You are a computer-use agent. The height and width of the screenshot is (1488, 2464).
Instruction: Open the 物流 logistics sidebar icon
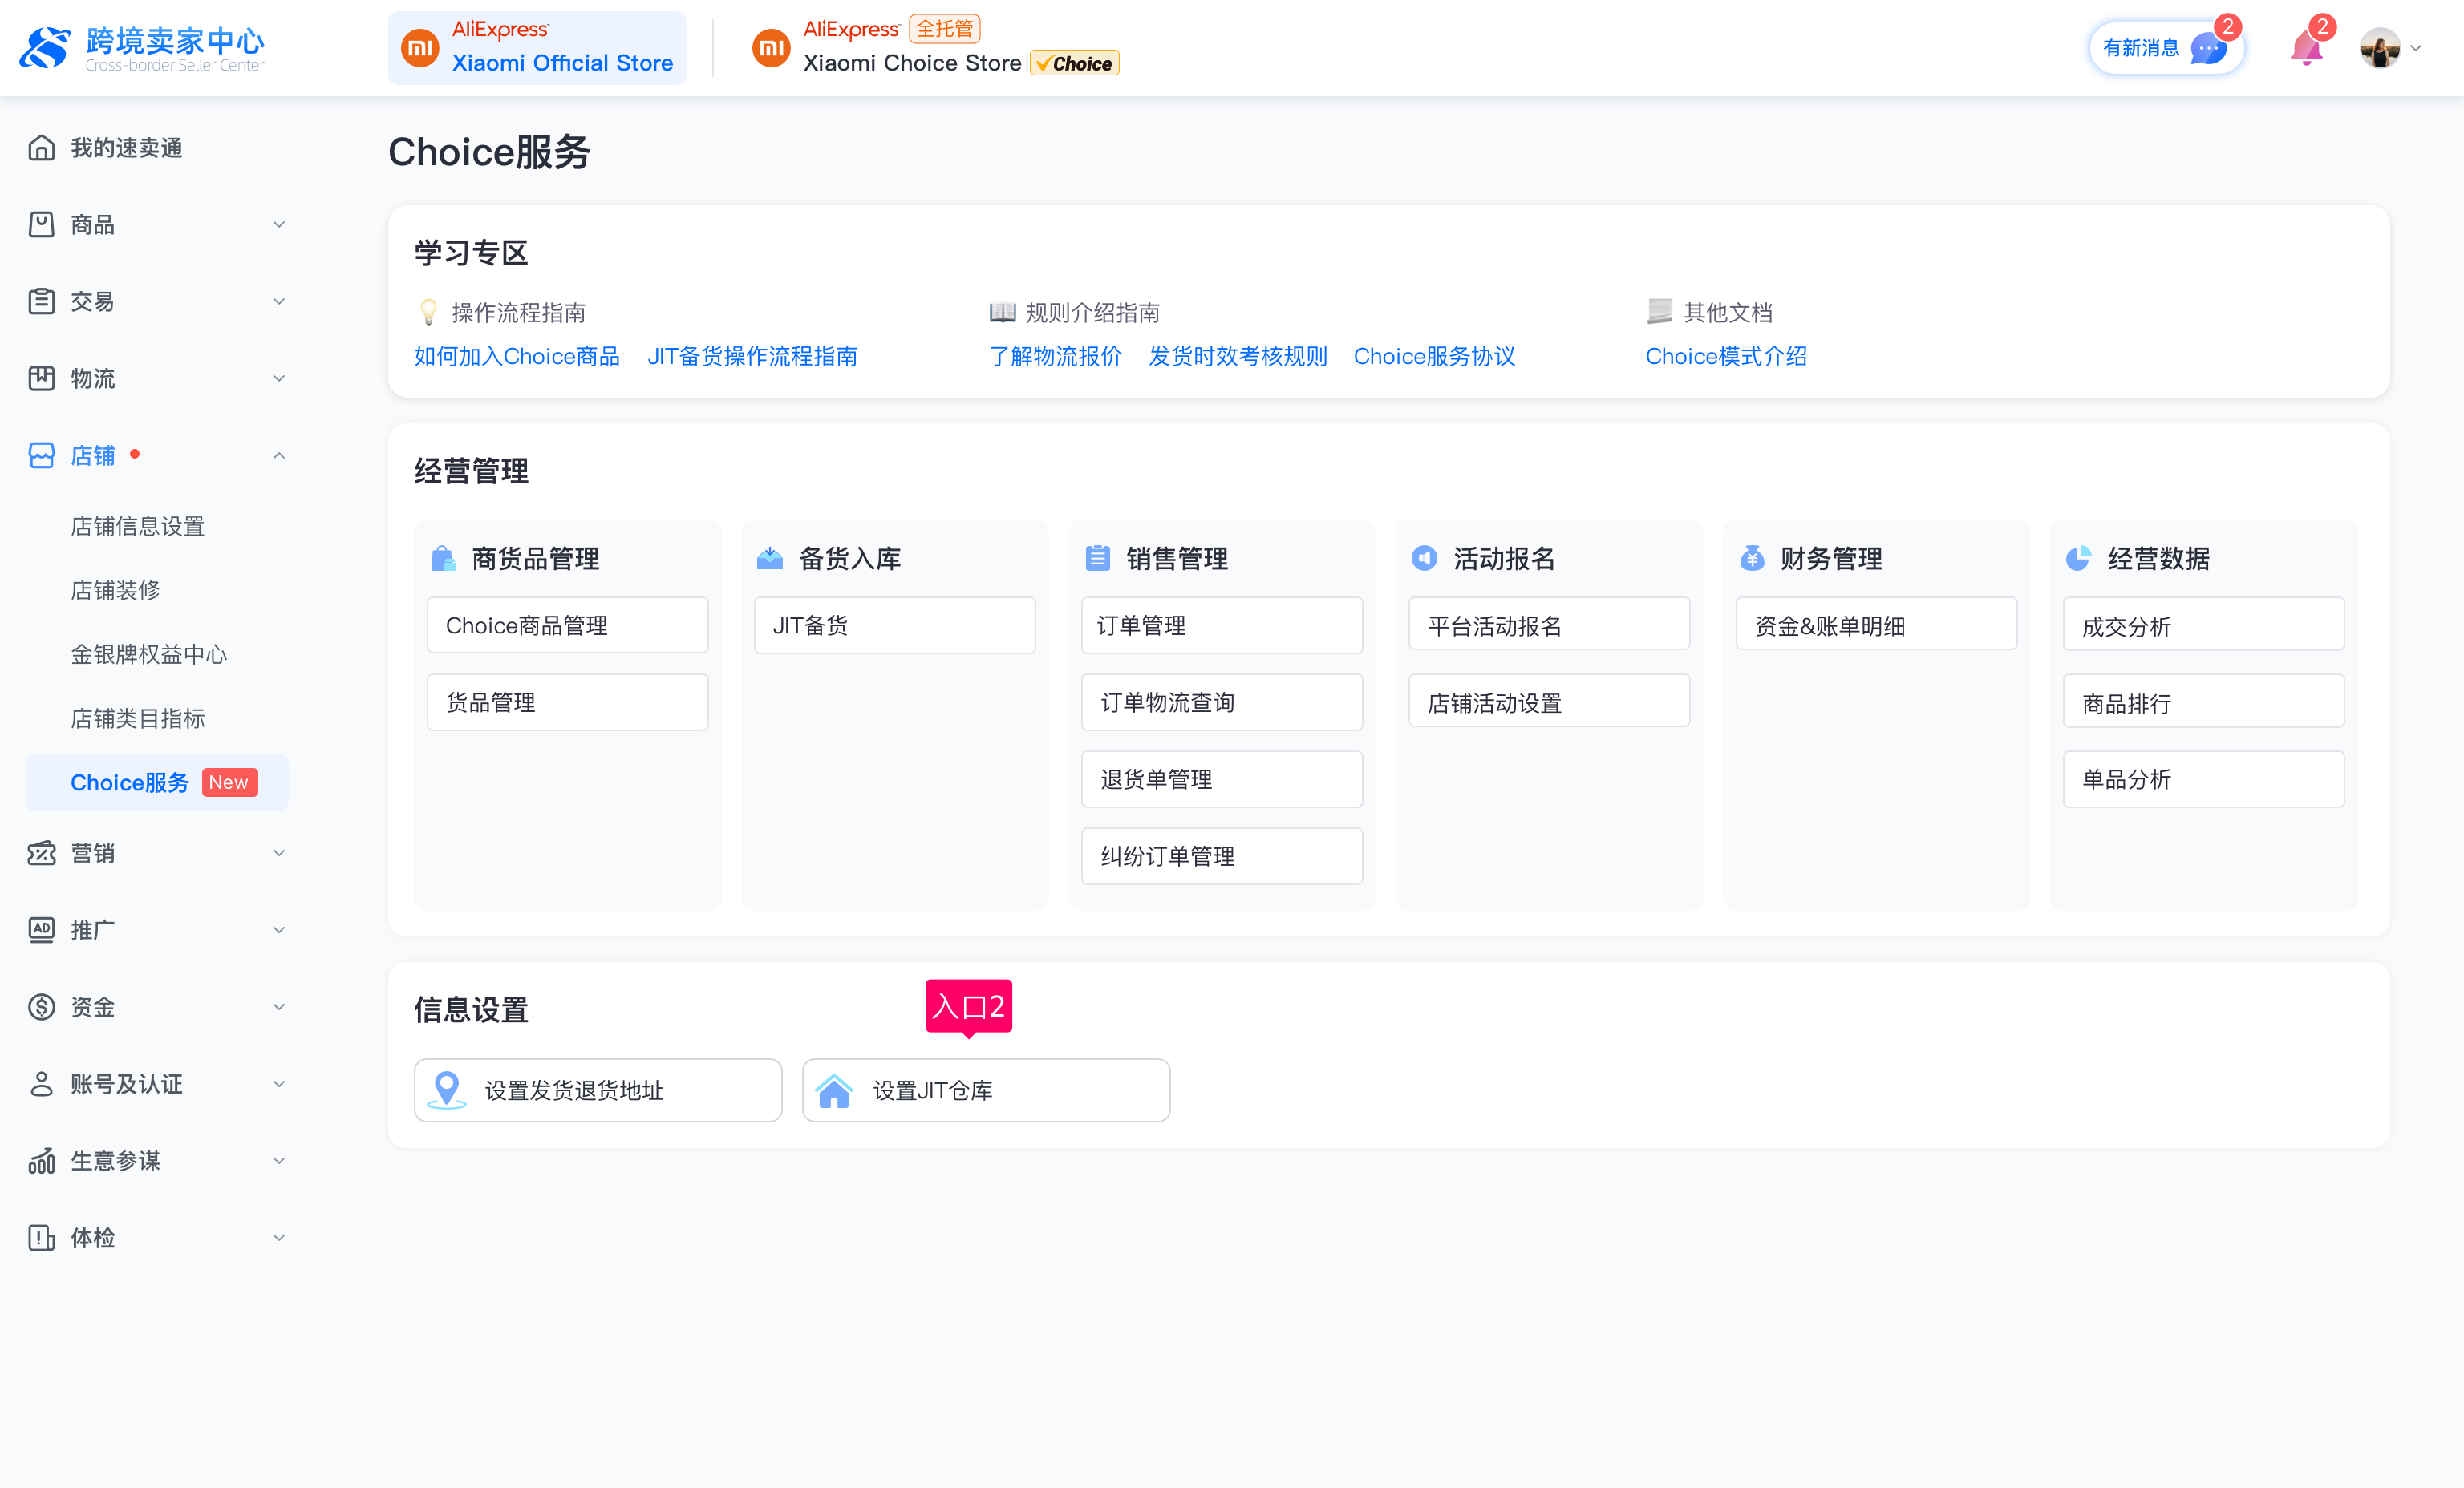click(42, 378)
